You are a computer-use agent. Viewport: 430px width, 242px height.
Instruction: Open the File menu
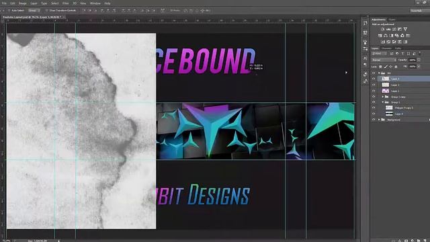click(x=4, y=3)
